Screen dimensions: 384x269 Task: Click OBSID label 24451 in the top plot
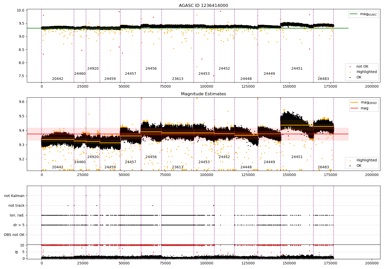(297, 69)
